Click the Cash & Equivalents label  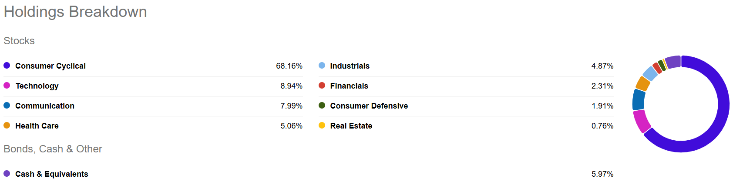point(51,174)
